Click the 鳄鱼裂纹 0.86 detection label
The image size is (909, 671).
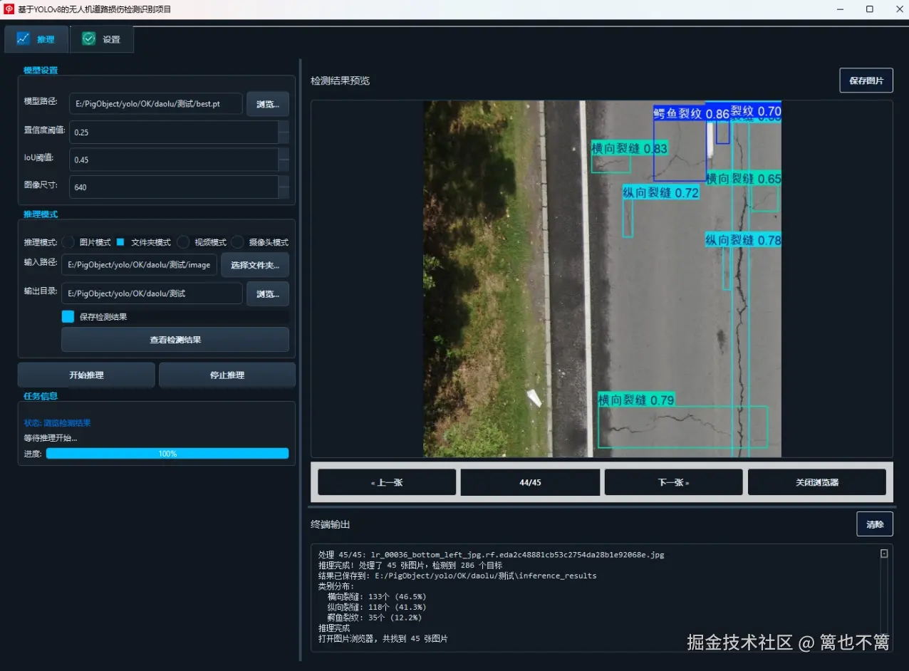pyautogui.click(x=691, y=113)
